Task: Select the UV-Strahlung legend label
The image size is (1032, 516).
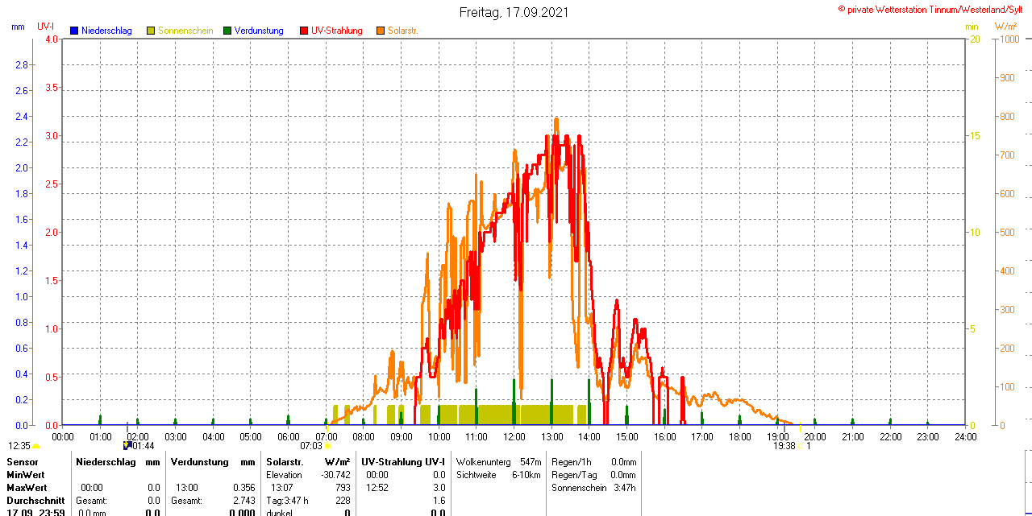Action: [337, 31]
